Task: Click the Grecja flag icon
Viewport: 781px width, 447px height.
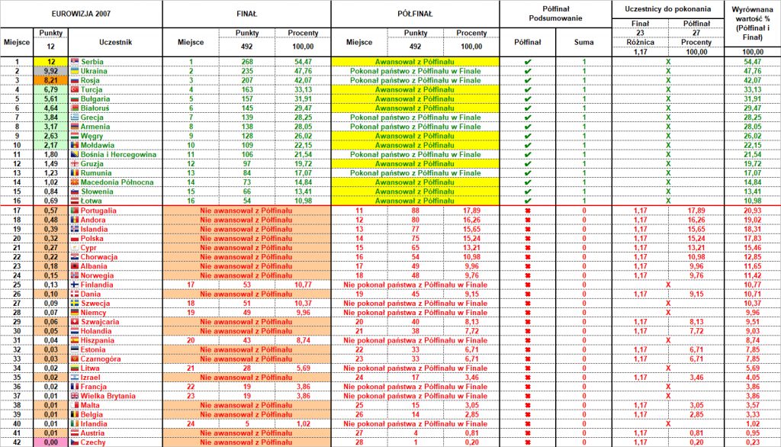Action: point(75,117)
